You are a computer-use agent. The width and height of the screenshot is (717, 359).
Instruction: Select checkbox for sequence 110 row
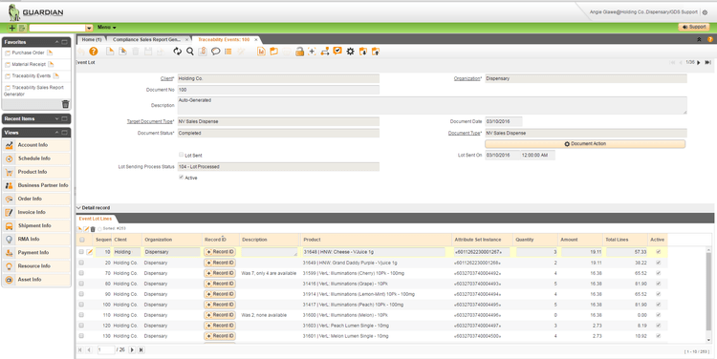point(81,315)
